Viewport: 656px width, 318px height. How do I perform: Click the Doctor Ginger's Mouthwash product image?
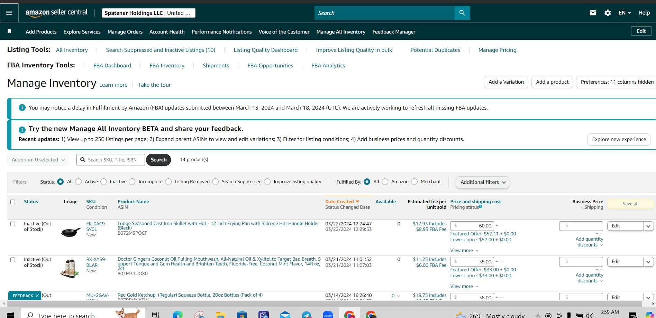(70, 269)
